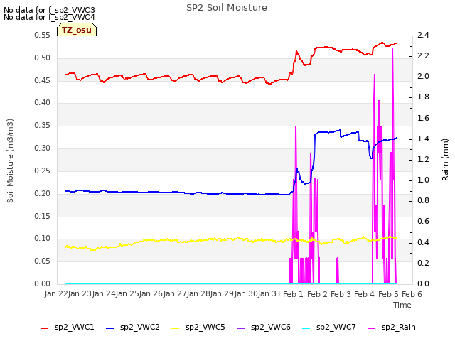Click the sp2_VWC1 red legend swatch
The image size is (455, 341).
coord(44,328)
